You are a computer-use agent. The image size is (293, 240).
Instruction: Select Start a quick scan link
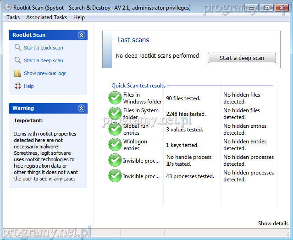pyautogui.click(x=44, y=48)
